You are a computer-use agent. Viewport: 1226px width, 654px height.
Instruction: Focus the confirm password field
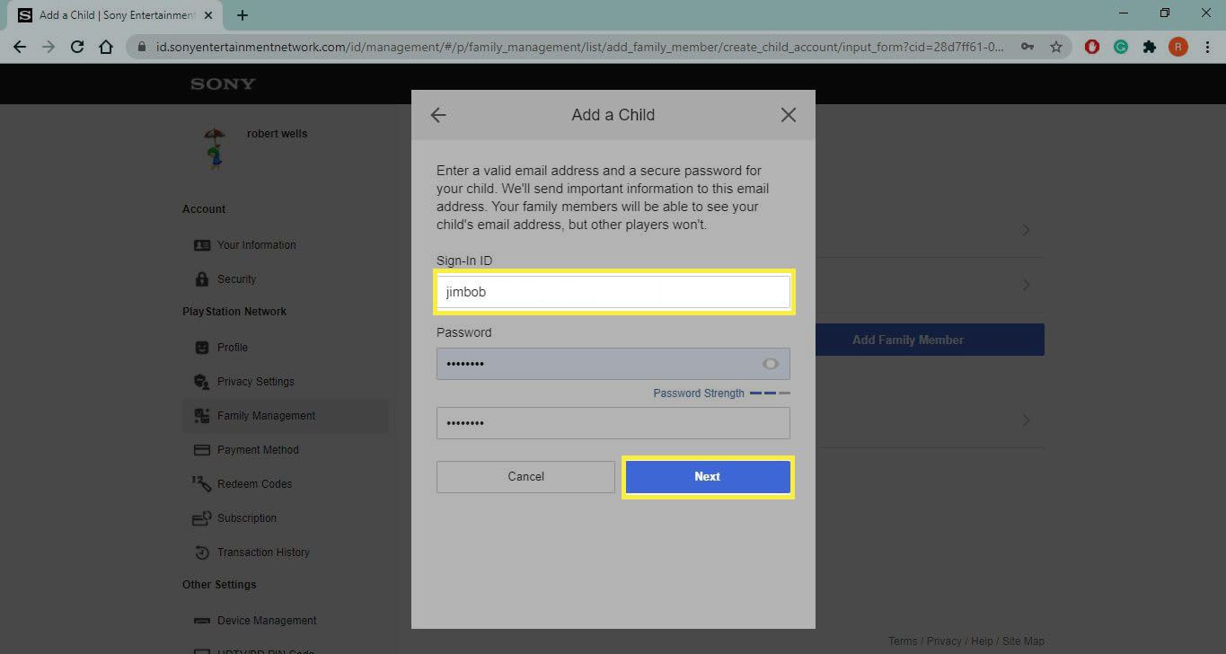pyautogui.click(x=613, y=423)
